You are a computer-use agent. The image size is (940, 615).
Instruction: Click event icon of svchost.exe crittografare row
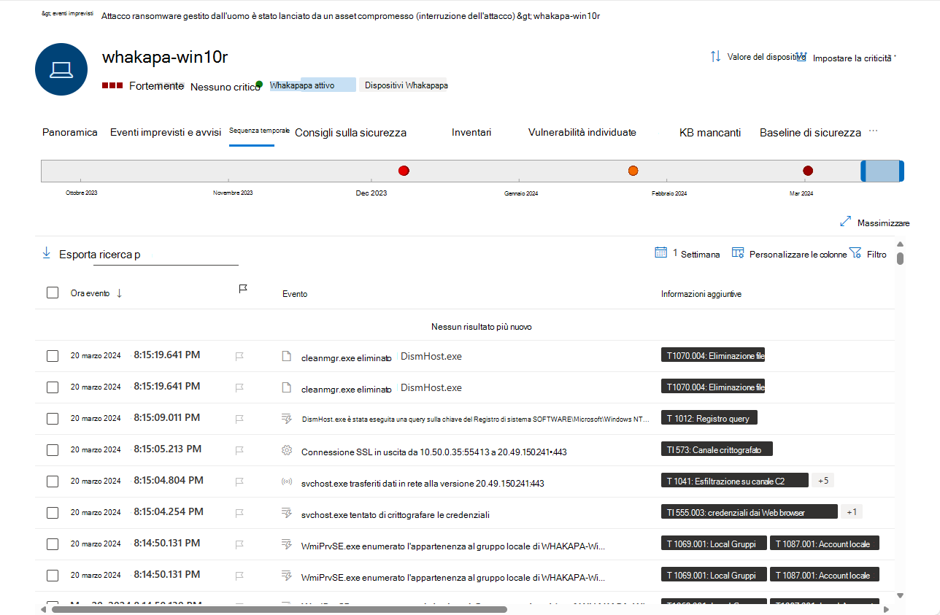pos(287,513)
